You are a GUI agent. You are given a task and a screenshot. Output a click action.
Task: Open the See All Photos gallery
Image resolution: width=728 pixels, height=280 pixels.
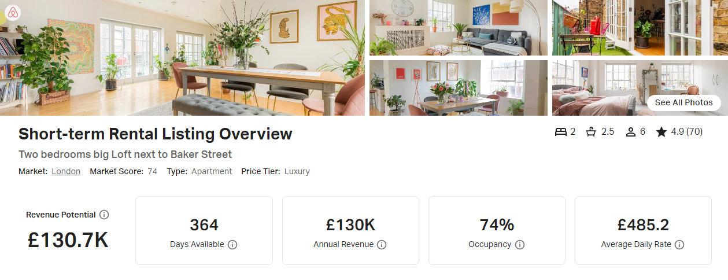click(683, 102)
